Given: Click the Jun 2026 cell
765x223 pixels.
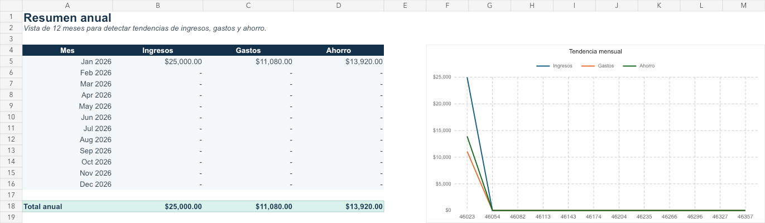Looking at the screenshot, I should coord(68,117).
